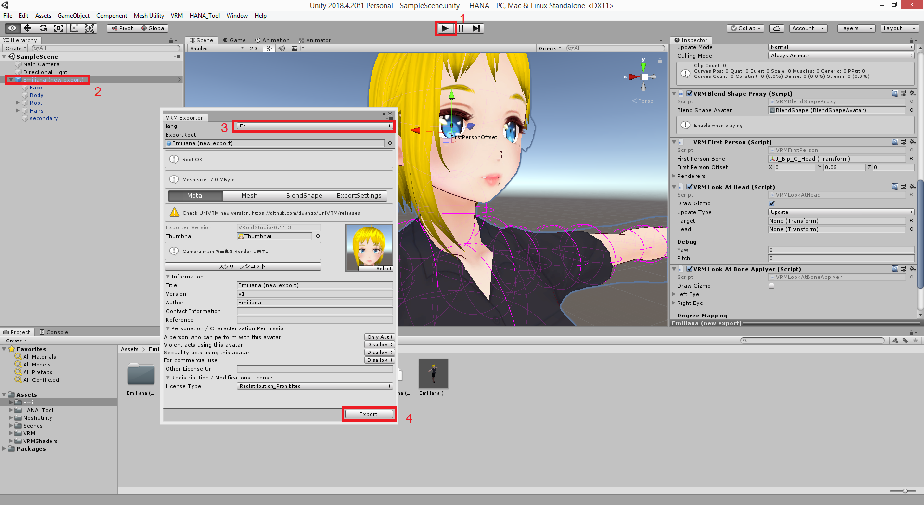This screenshot has height=505, width=924.
Task: Expand Renderers section in Inspector
Action: coord(674,176)
